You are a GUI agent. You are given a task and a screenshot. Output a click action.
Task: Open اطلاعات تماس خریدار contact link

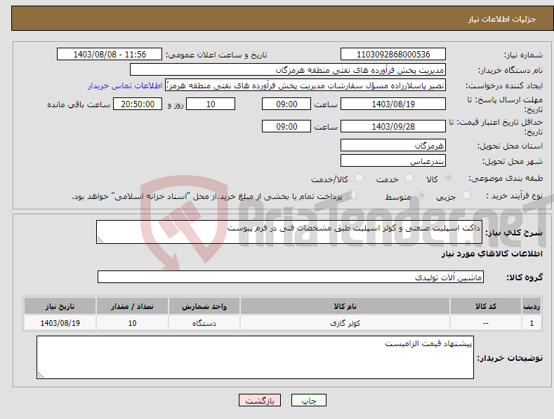(125, 85)
